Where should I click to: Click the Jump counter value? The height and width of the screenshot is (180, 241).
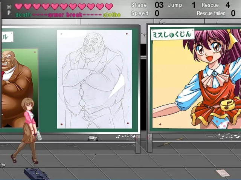[194, 5]
